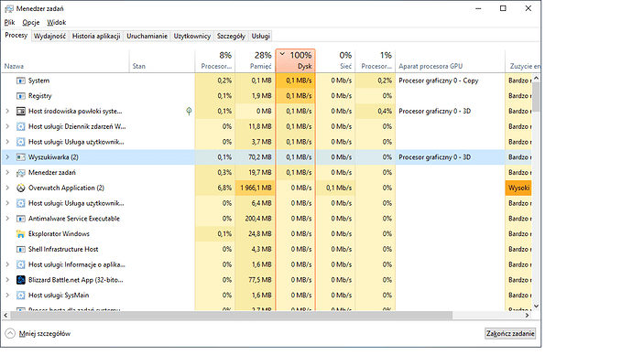
Task: Click the Mniej szczegółów link
Action: coord(45,334)
